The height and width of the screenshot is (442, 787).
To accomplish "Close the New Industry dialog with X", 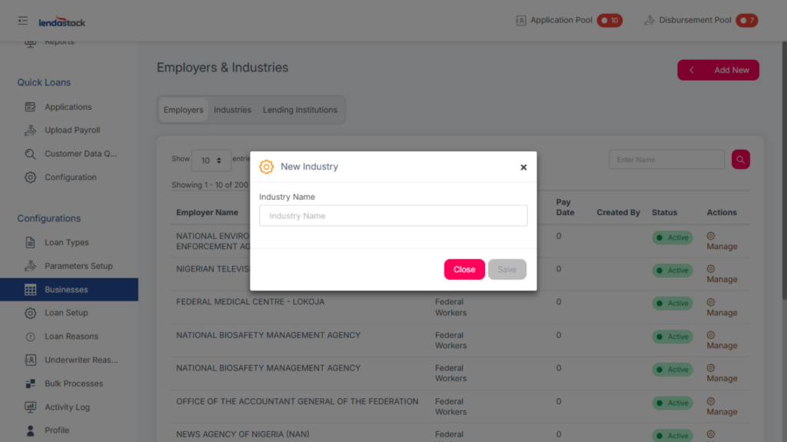I will coord(523,167).
